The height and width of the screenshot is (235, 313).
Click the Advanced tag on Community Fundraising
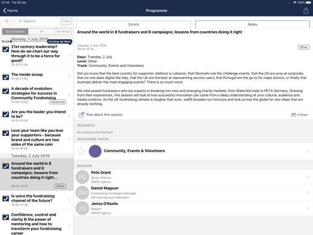click(x=57, y=102)
